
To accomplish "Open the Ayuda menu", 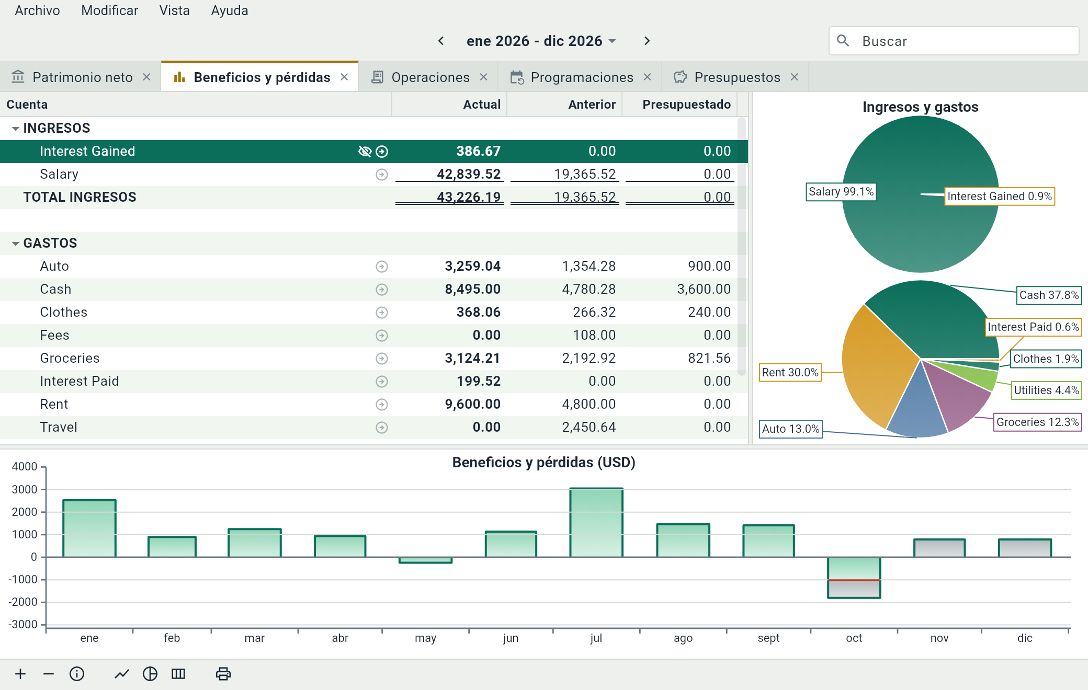I will (229, 10).
